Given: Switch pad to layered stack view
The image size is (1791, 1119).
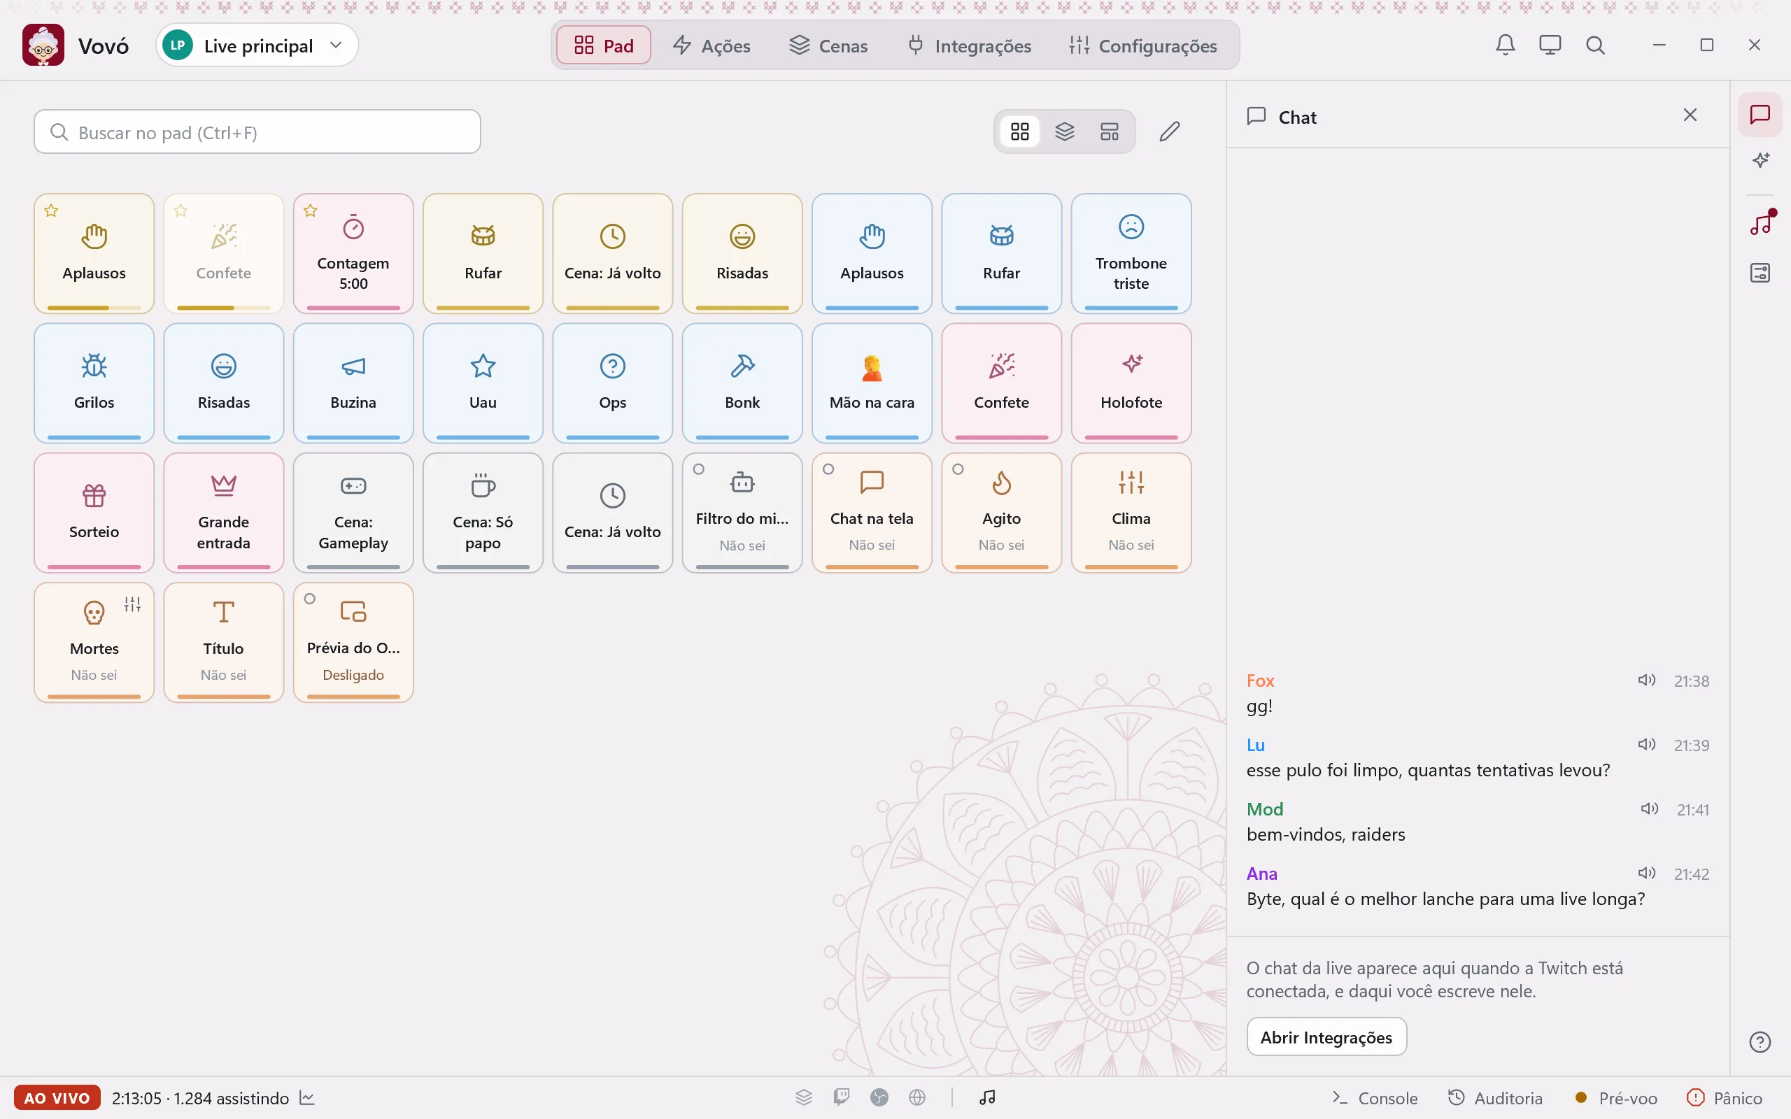Looking at the screenshot, I should pyautogui.click(x=1064, y=131).
